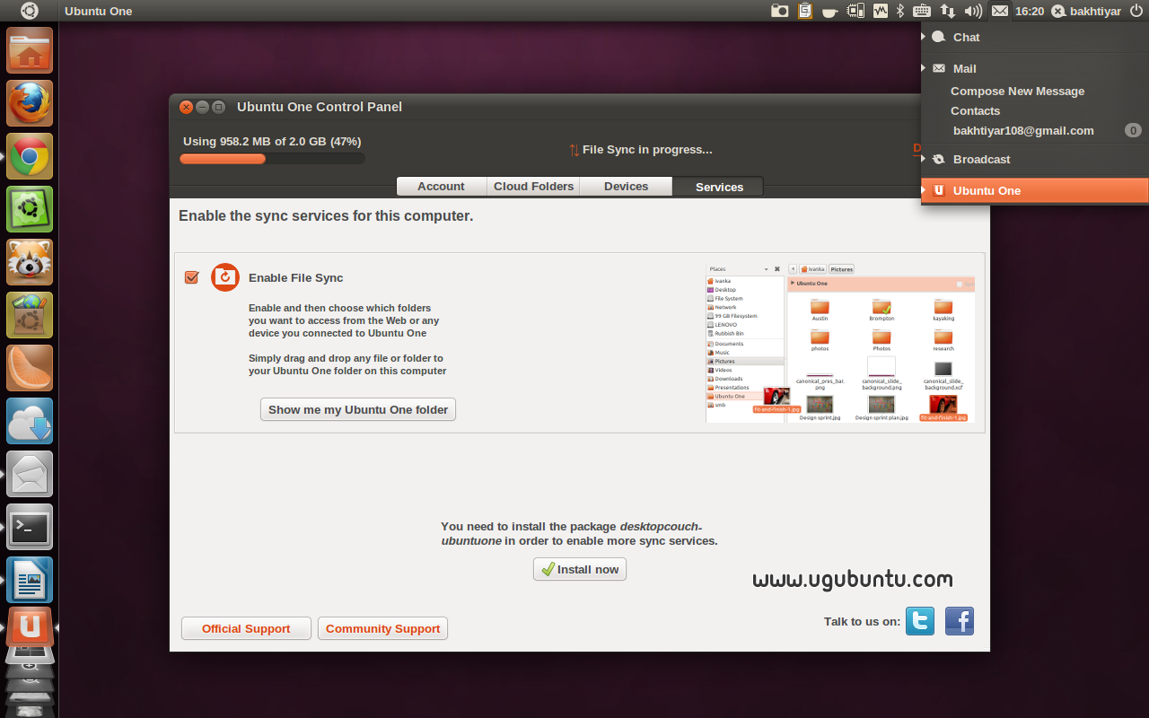Viewport: 1149px width, 718px height.
Task: Select the Services tab
Action: 719,187
